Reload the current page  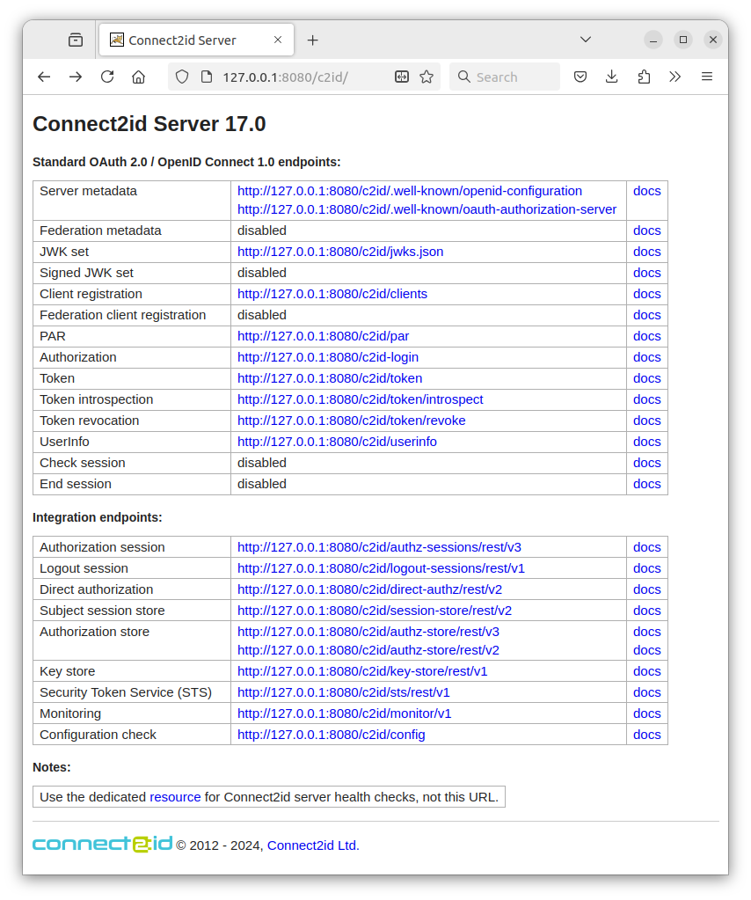tap(107, 77)
